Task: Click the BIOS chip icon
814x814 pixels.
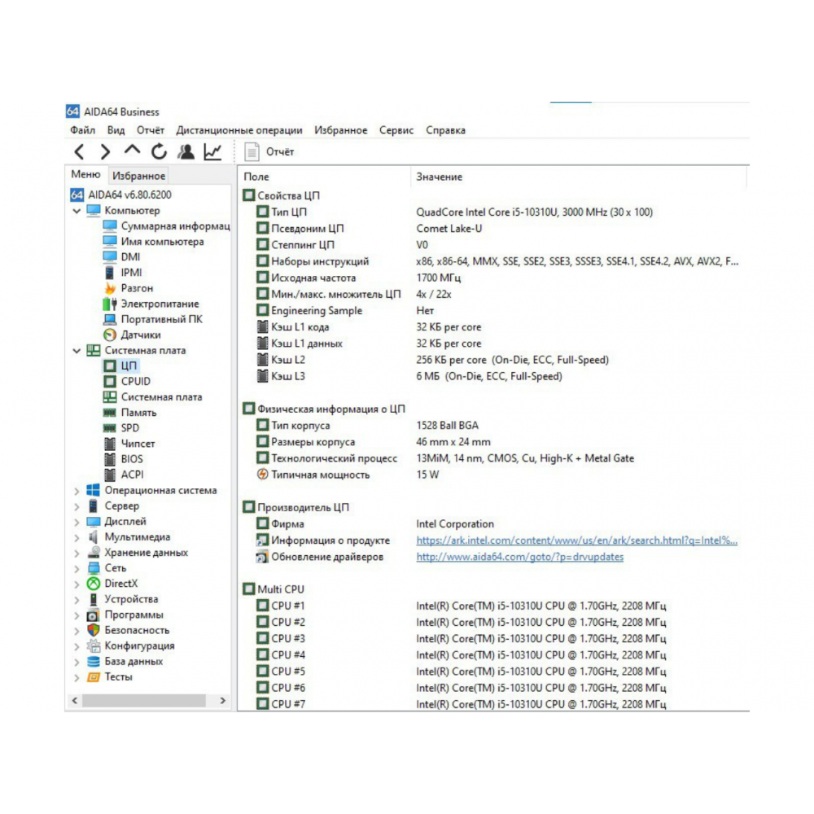Action: [x=110, y=459]
